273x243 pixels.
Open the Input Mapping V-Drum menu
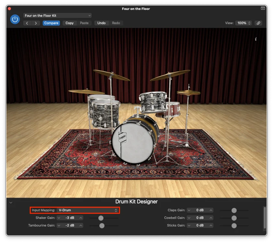click(88, 210)
